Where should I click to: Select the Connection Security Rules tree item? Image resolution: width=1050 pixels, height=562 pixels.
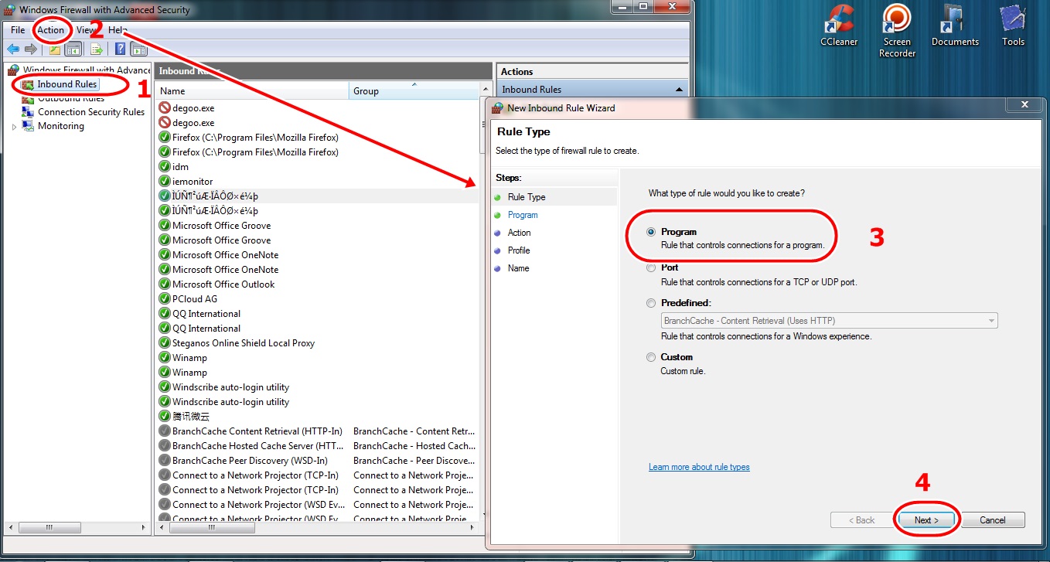tap(91, 112)
